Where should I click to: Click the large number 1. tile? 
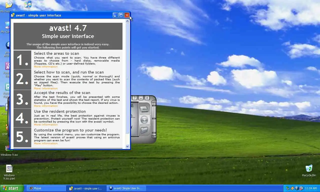[22, 60]
